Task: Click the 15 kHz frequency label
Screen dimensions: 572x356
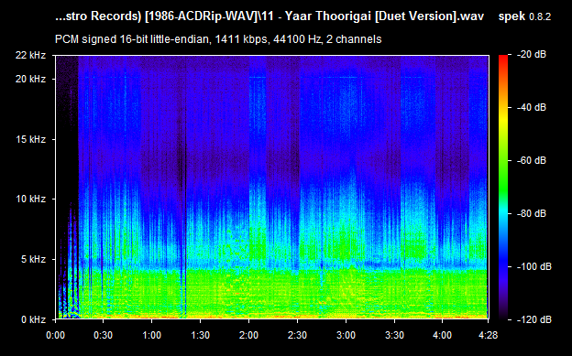Action: tap(30, 139)
